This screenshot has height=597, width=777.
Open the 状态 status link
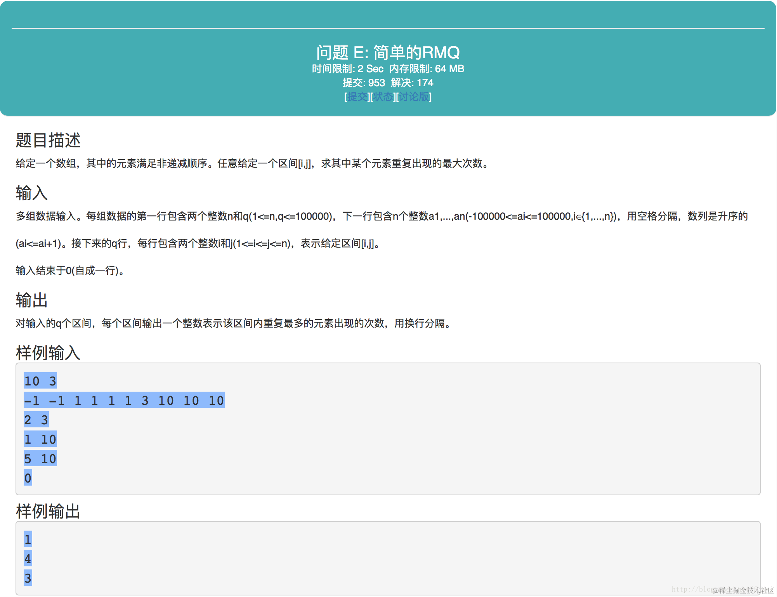(383, 97)
